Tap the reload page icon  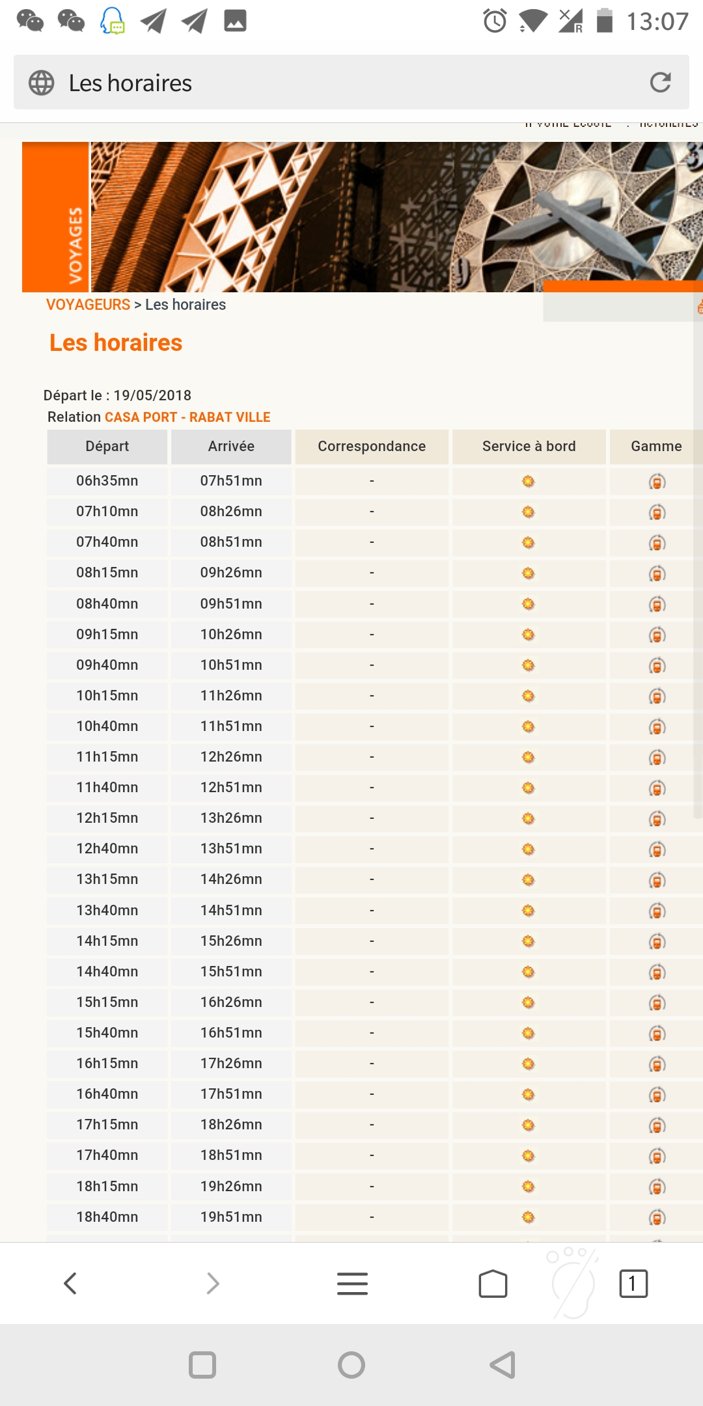[x=660, y=83]
